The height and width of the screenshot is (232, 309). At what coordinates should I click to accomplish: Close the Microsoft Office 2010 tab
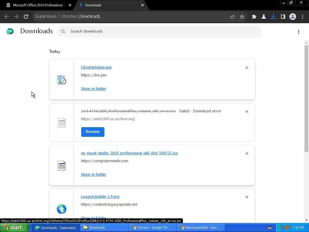pos(70,5)
